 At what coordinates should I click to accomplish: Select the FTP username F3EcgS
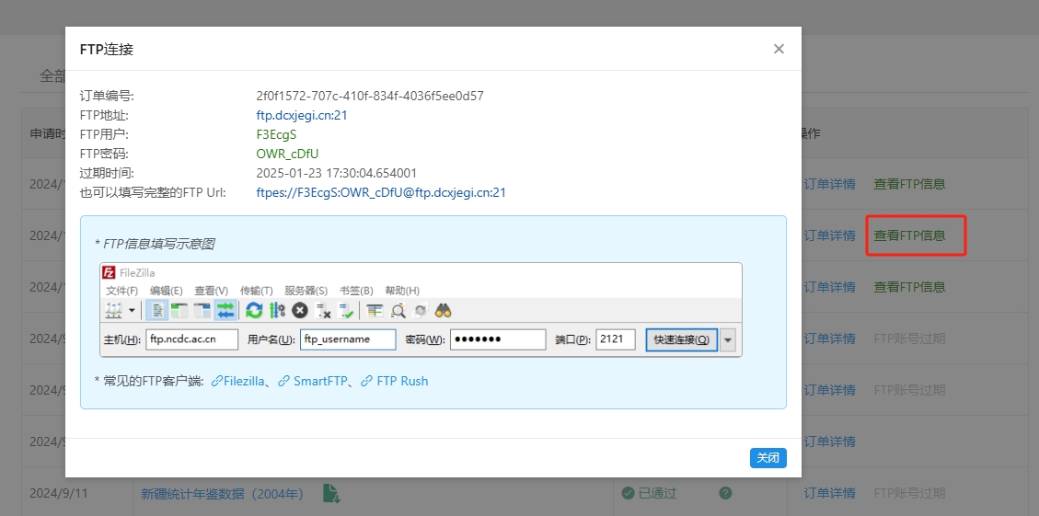pyautogui.click(x=276, y=134)
